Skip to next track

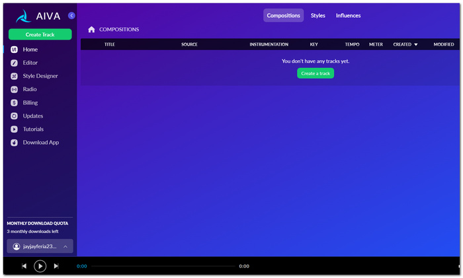point(56,266)
